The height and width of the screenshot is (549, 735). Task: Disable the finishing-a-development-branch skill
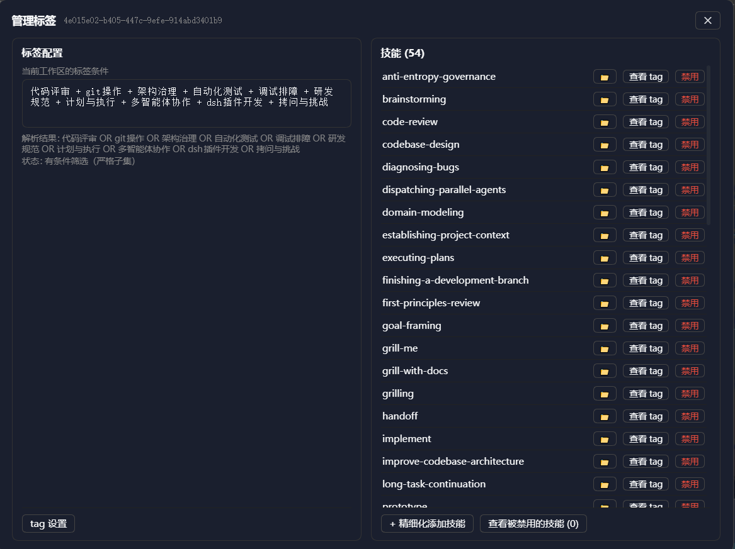point(690,280)
